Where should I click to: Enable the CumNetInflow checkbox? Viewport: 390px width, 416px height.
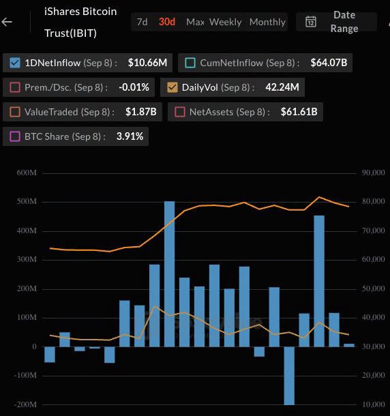tap(190, 63)
